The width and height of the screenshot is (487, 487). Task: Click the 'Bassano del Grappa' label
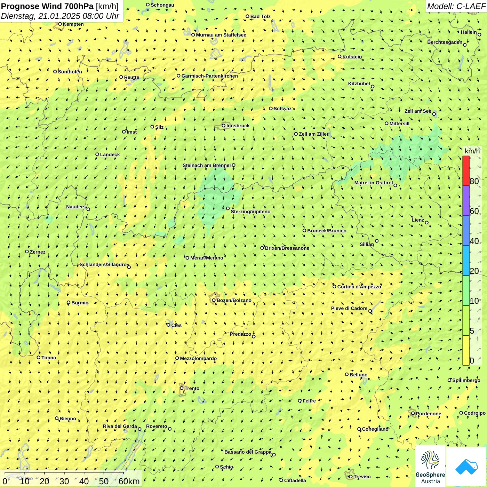pos(248,452)
